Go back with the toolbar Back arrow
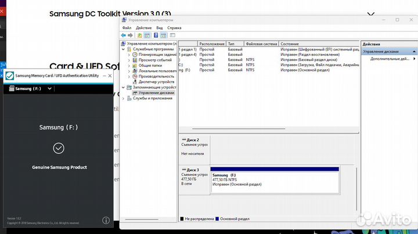The image size is (418, 234). coord(124,35)
